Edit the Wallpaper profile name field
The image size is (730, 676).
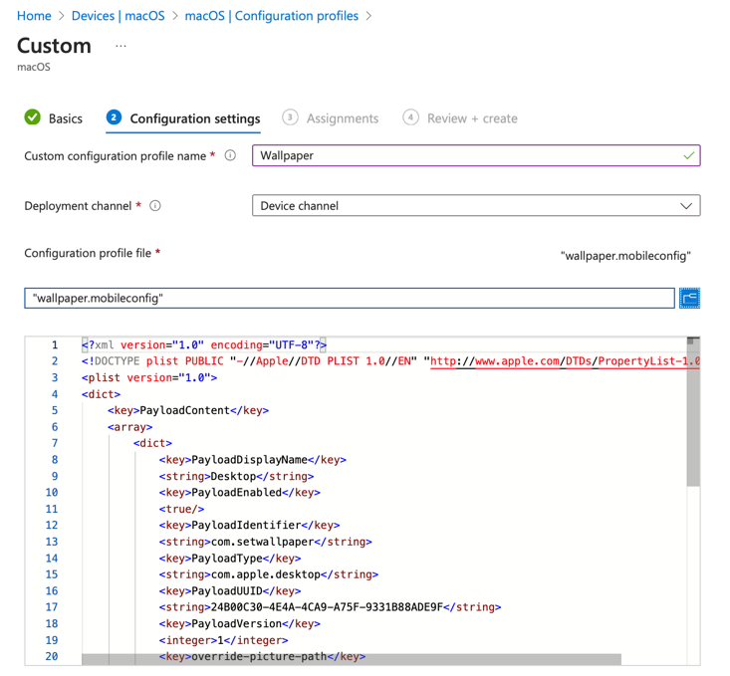[476, 155]
